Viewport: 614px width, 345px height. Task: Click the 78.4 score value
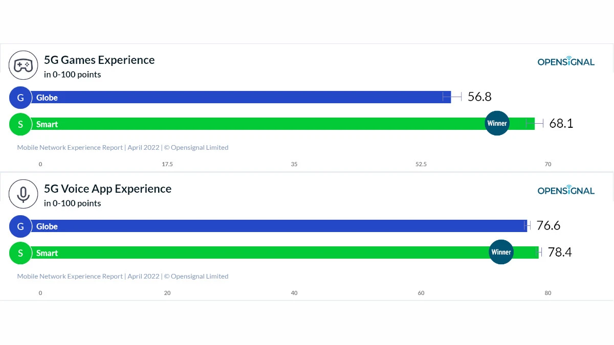tap(560, 252)
